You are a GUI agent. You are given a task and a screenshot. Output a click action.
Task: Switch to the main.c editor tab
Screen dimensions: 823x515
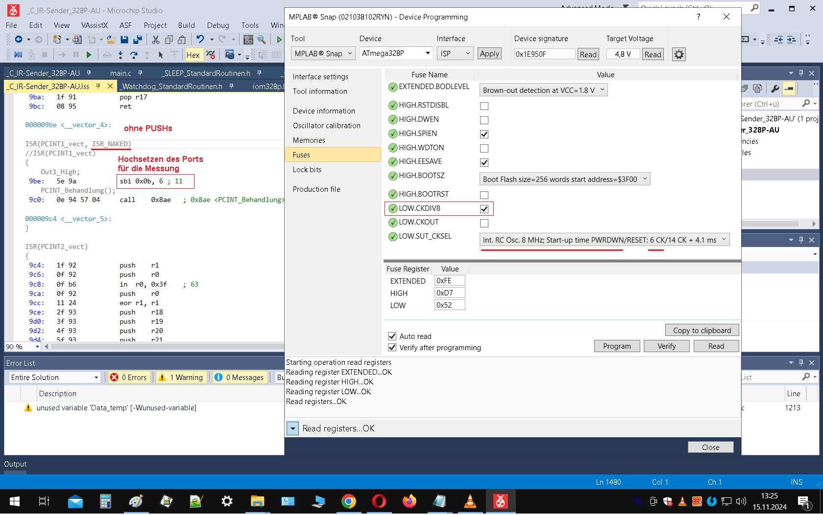click(121, 73)
